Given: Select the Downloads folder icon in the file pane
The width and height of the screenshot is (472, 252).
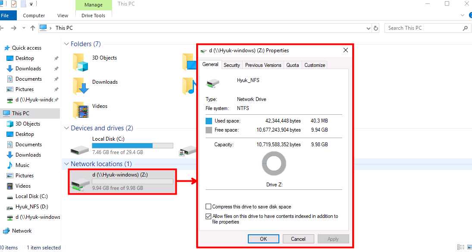Looking at the screenshot, I should coord(81,86).
